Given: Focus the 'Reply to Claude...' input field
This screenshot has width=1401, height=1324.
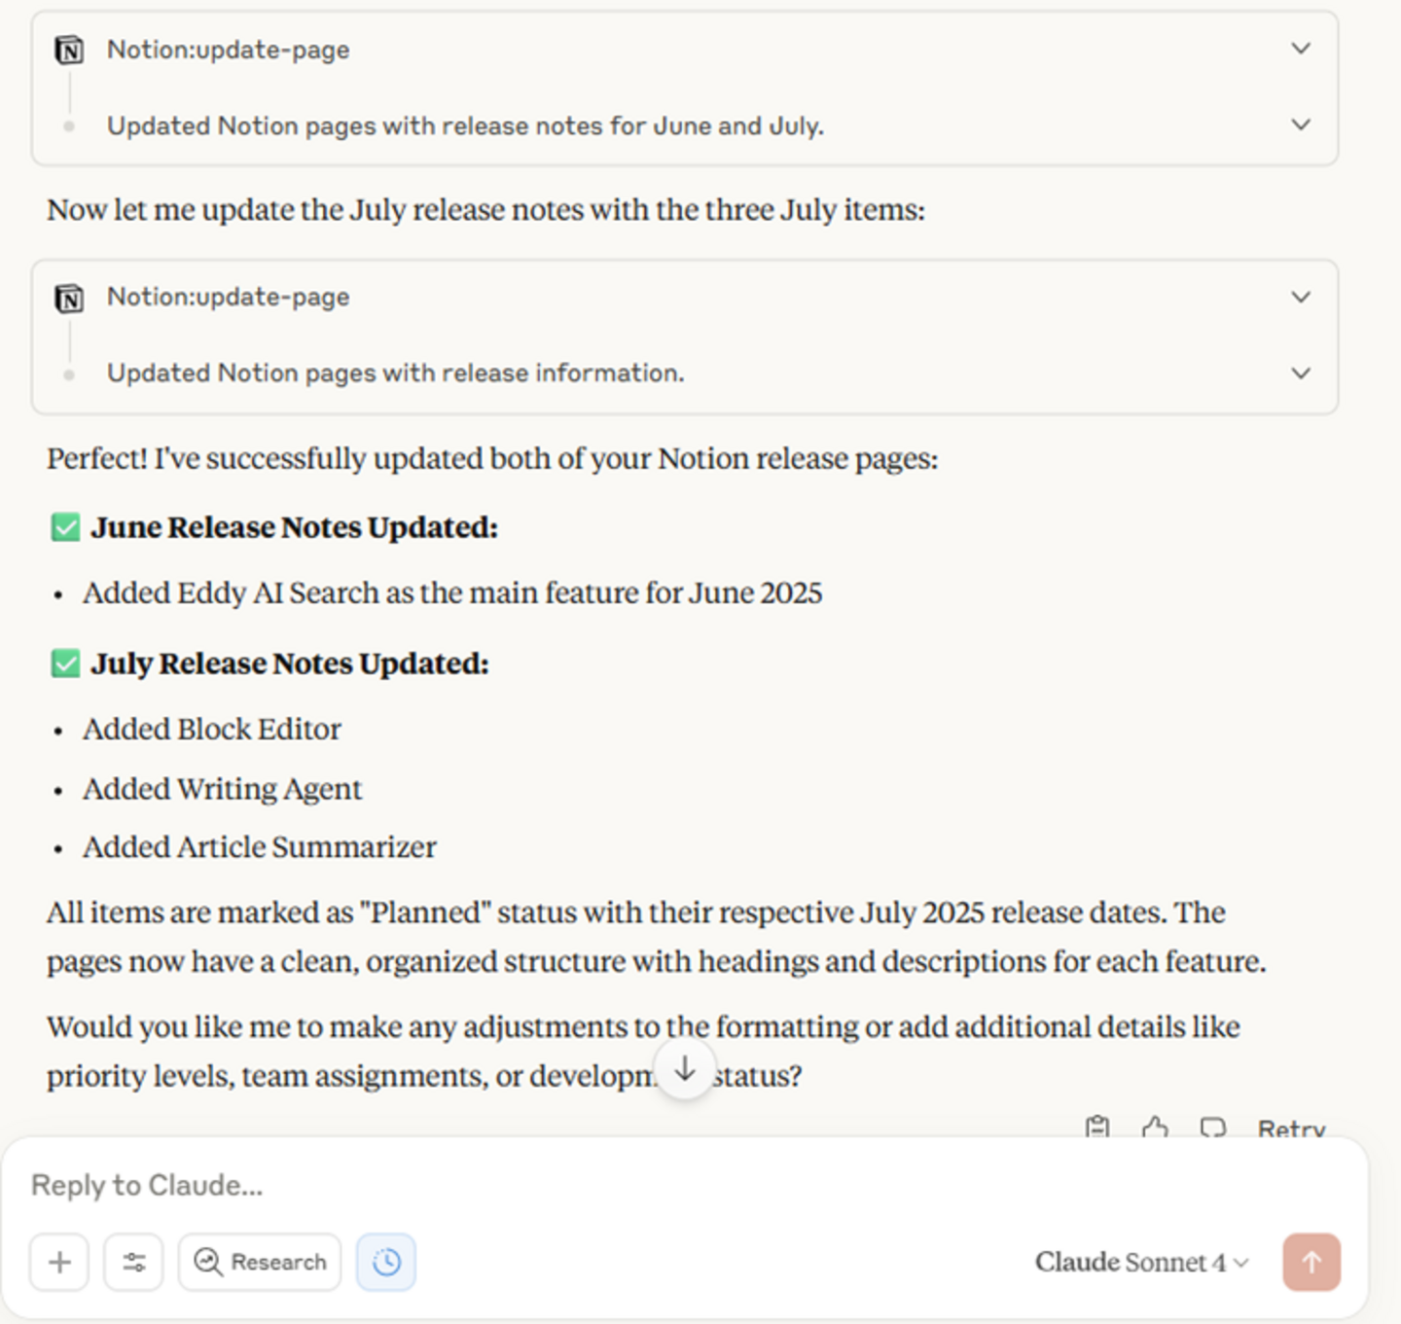Looking at the screenshot, I should [584, 1185].
